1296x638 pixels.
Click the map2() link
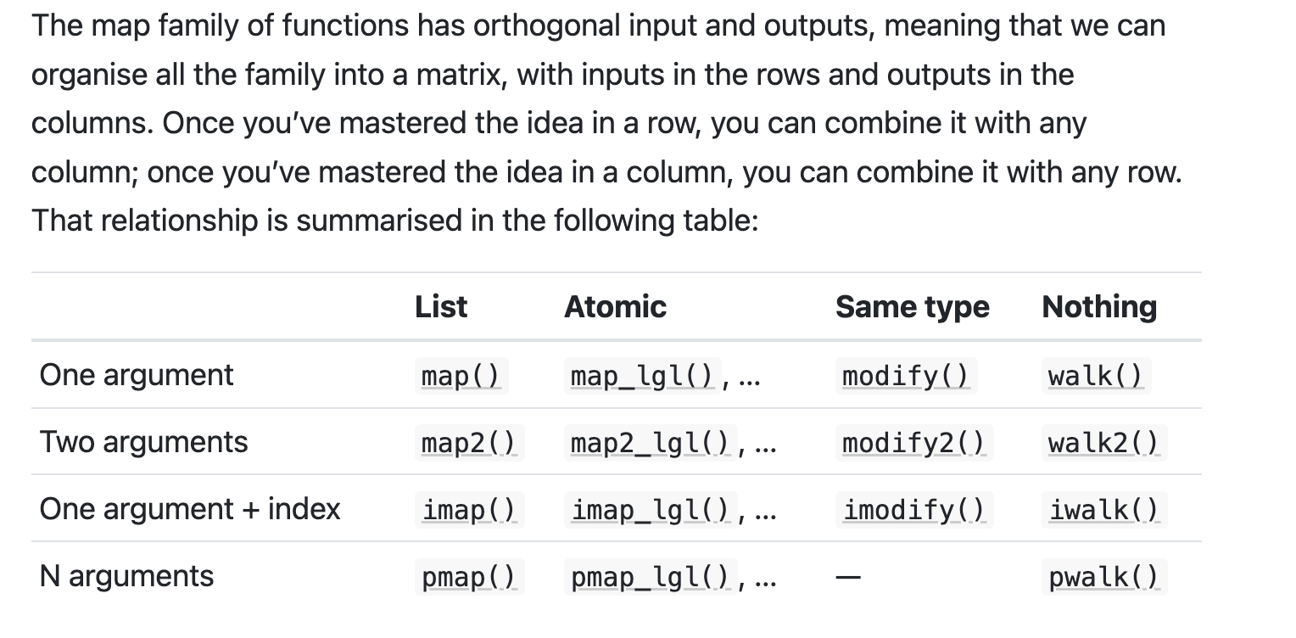469,443
